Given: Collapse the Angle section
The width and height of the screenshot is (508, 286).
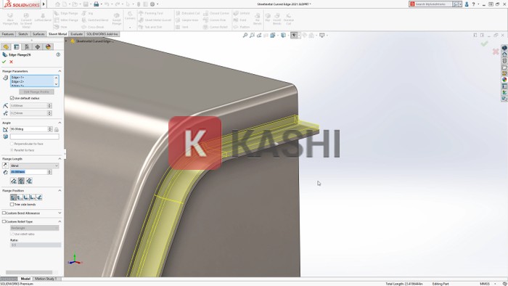Looking at the screenshot, I should coord(60,123).
